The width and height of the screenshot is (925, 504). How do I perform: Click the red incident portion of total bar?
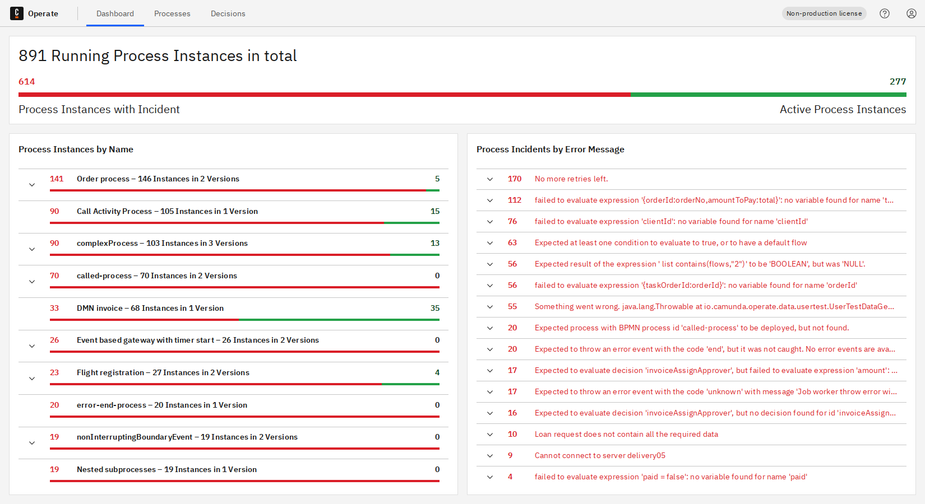click(x=324, y=95)
